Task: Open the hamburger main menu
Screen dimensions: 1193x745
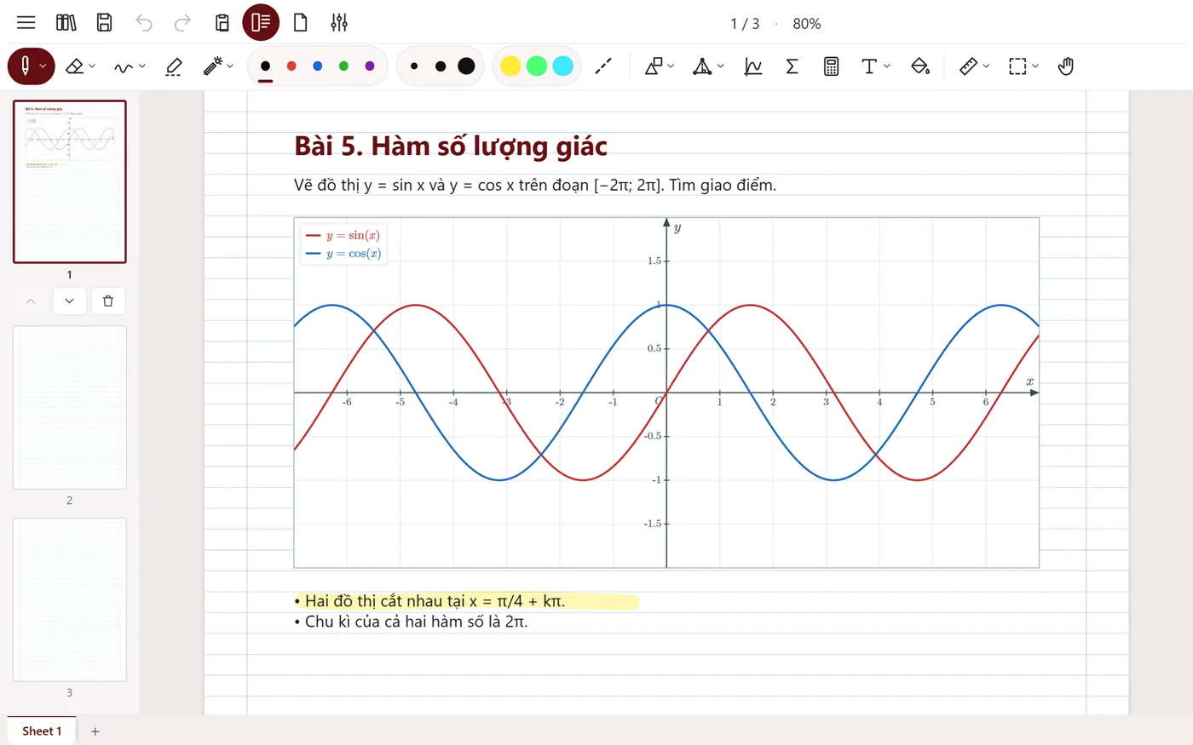Action: tap(26, 23)
